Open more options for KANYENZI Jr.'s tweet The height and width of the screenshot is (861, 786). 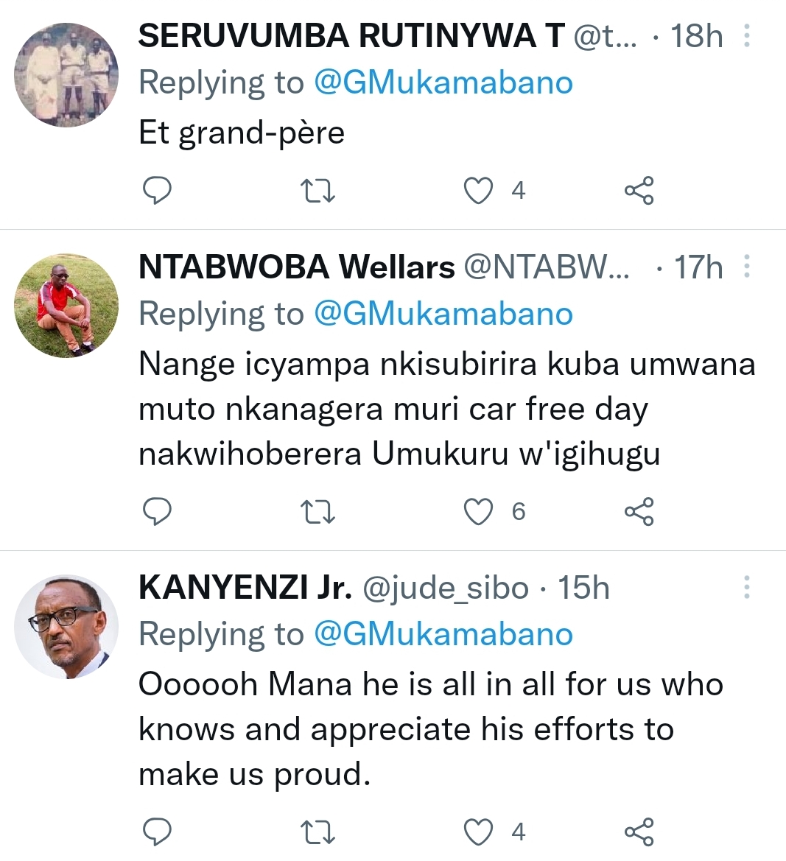point(747,587)
